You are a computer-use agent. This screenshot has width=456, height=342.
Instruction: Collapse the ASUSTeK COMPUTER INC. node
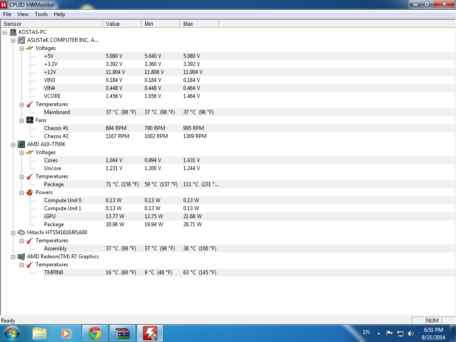click(13, 41)
